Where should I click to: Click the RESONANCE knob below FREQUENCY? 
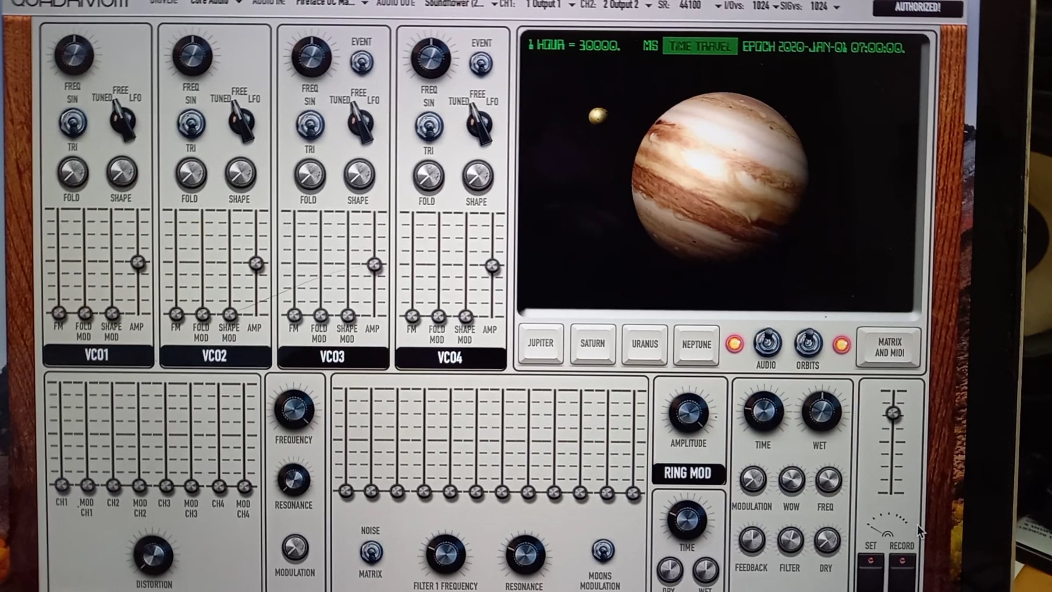tap(294, 480)
